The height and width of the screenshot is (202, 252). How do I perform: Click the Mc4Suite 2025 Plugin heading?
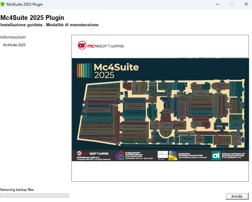click(32, 18)
